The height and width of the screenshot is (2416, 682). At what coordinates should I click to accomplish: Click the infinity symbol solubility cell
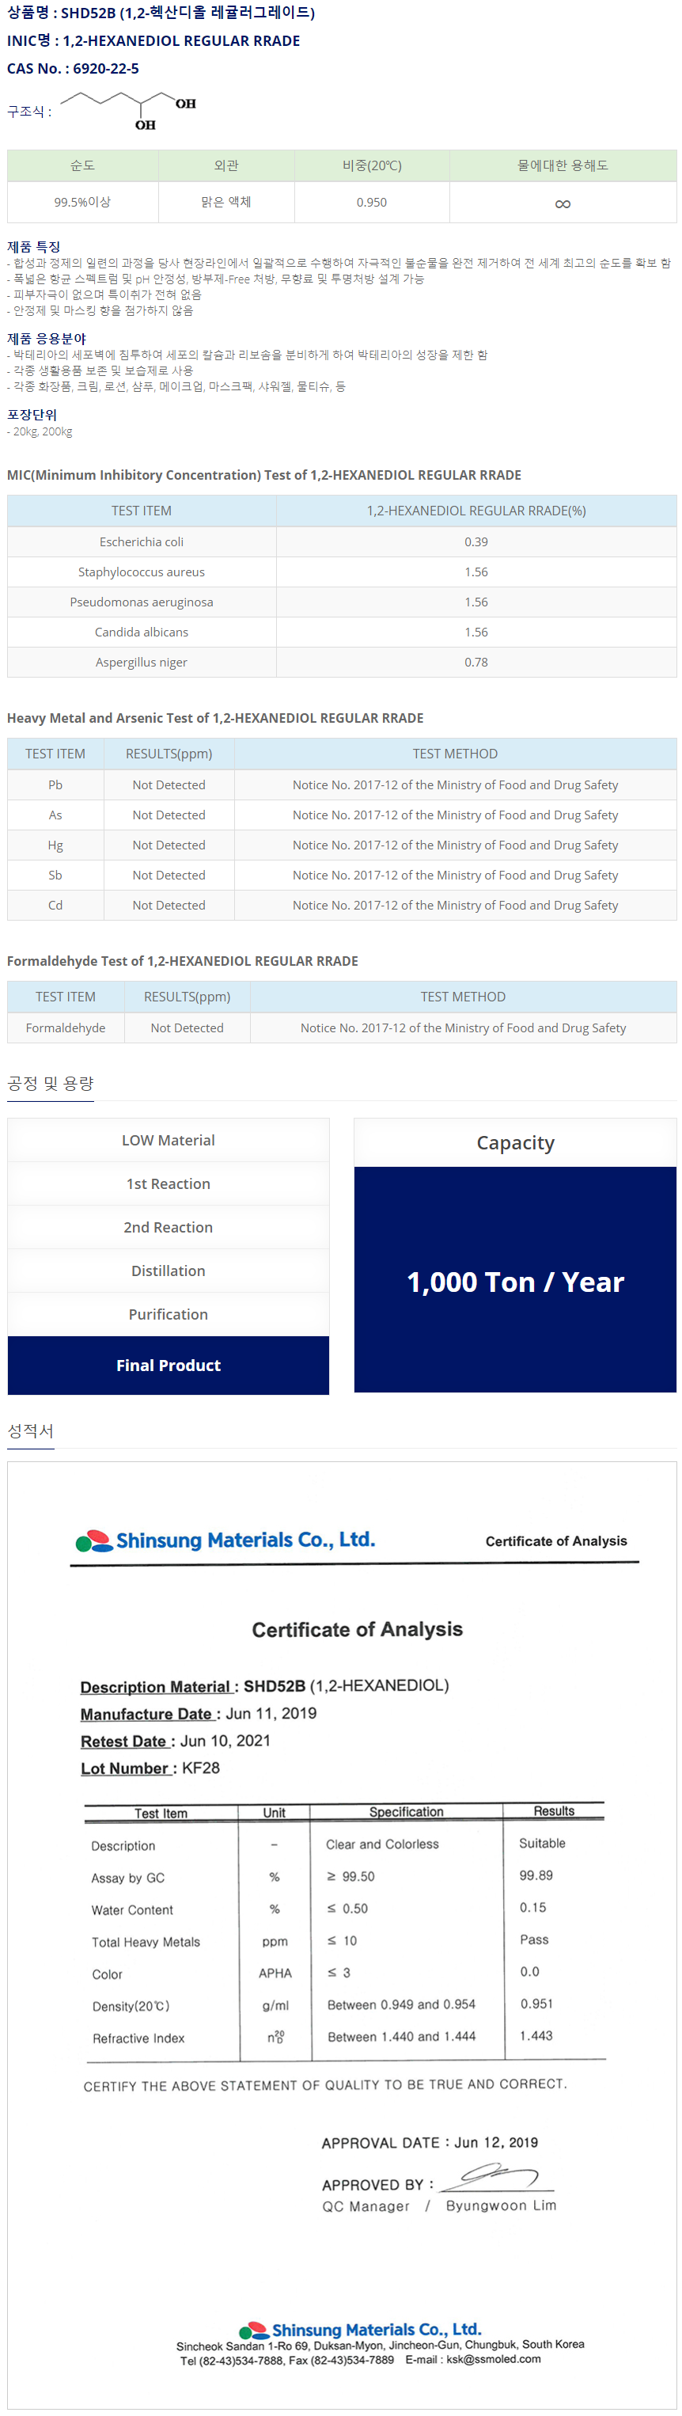563,203
